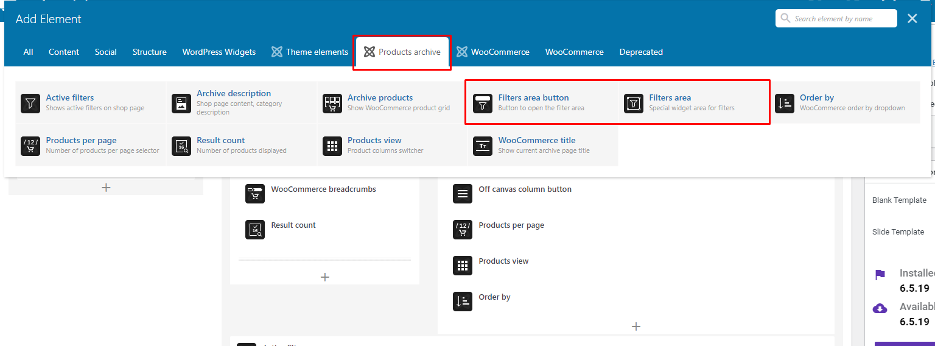
Task: Click Products per page label in layout
Action: coord(511,225)
